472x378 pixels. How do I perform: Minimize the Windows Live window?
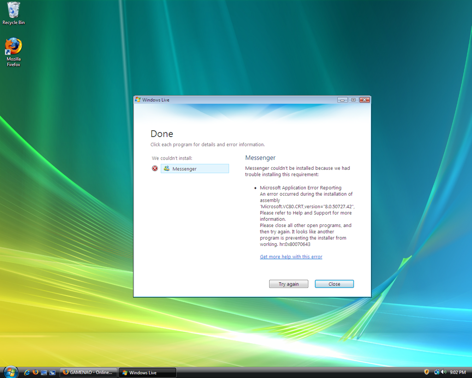coord(342,100)
